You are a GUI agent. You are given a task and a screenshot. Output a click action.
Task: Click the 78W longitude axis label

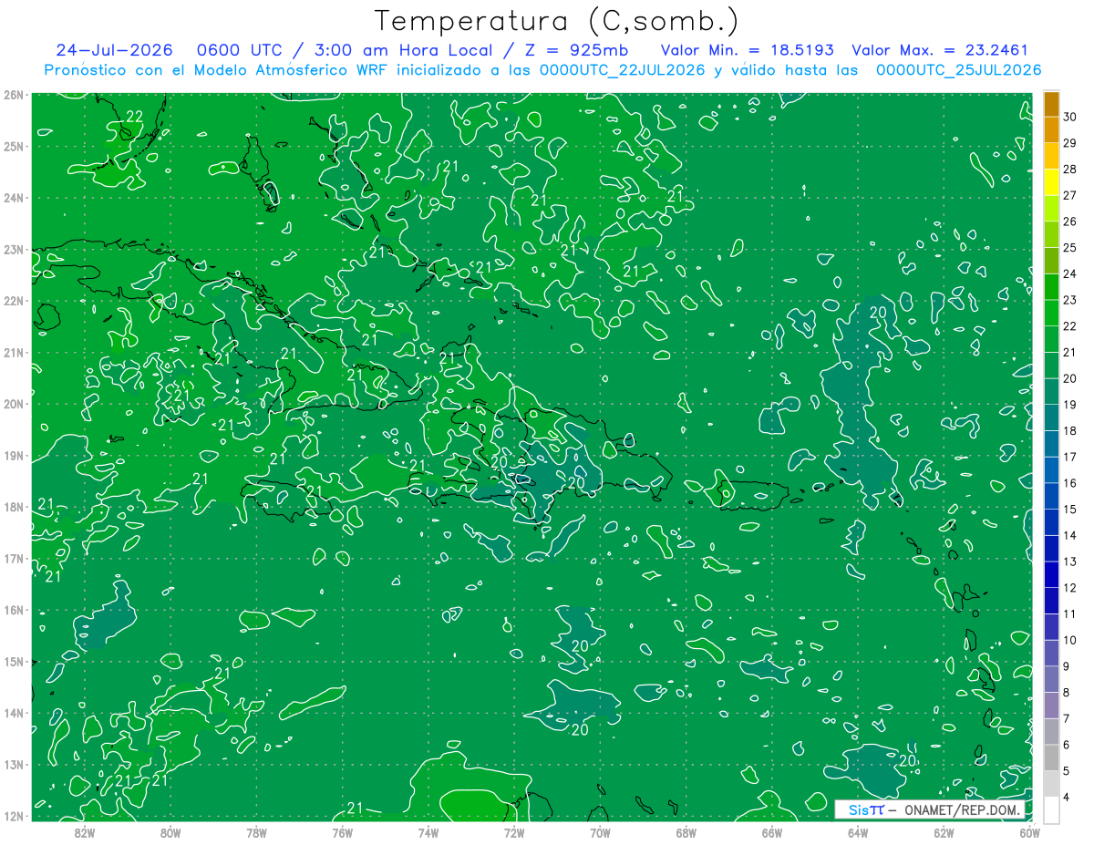pos(256,832)
